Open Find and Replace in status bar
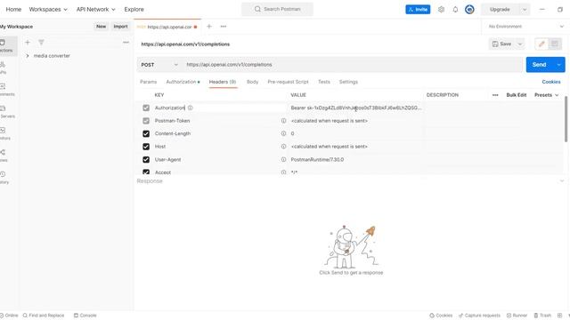The height and width of the screenshot is (320, 570). (x=44, y=316)
